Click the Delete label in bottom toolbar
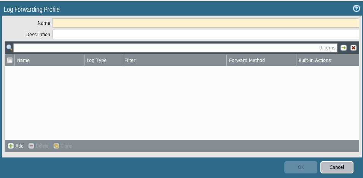This screenshot has height=178, width=363. 42,146
